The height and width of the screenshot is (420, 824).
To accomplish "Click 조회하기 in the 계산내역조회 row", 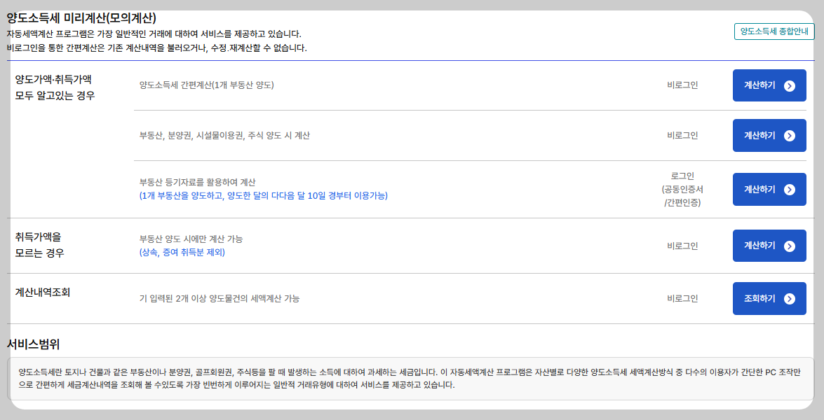I will pyautogui.click(x=769, y=298).
